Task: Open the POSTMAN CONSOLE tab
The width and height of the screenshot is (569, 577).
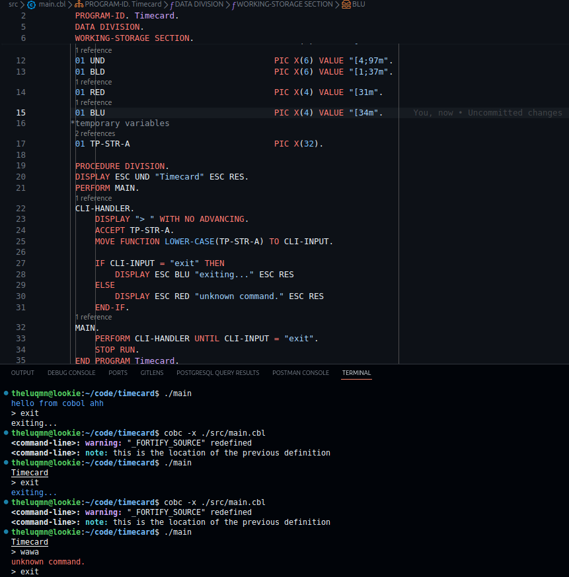Action: pos(300,373)
